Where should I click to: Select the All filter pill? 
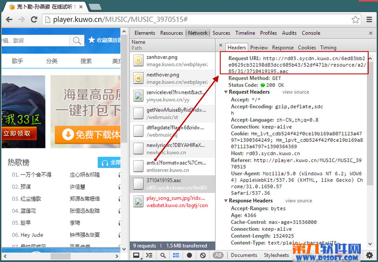click(218, 255)
